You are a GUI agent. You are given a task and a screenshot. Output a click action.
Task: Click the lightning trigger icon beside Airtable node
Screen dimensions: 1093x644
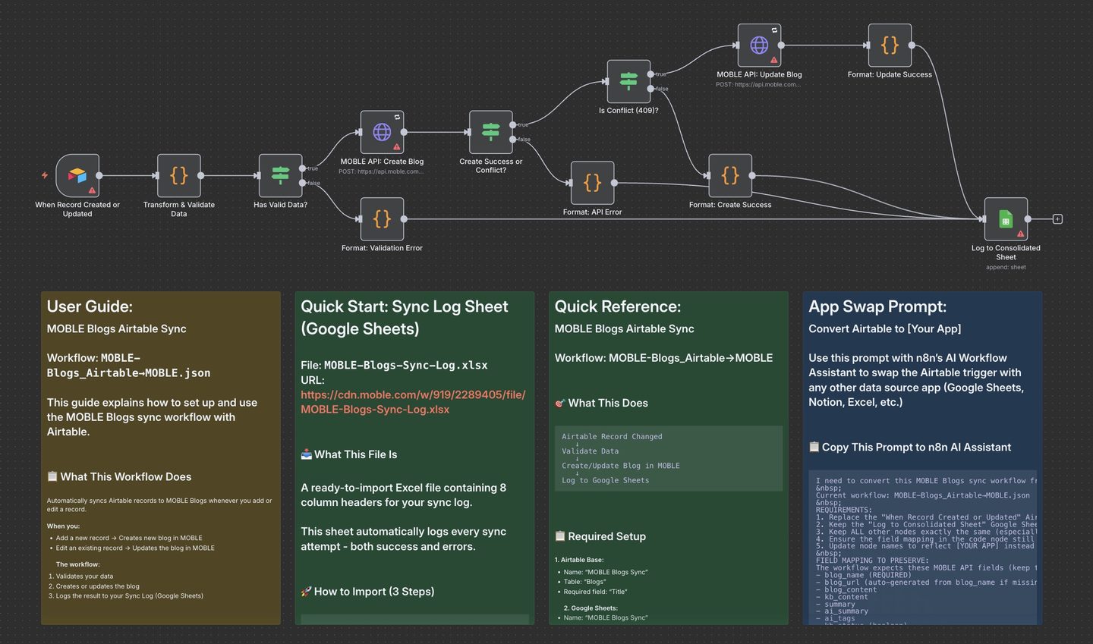click(45, 175)
